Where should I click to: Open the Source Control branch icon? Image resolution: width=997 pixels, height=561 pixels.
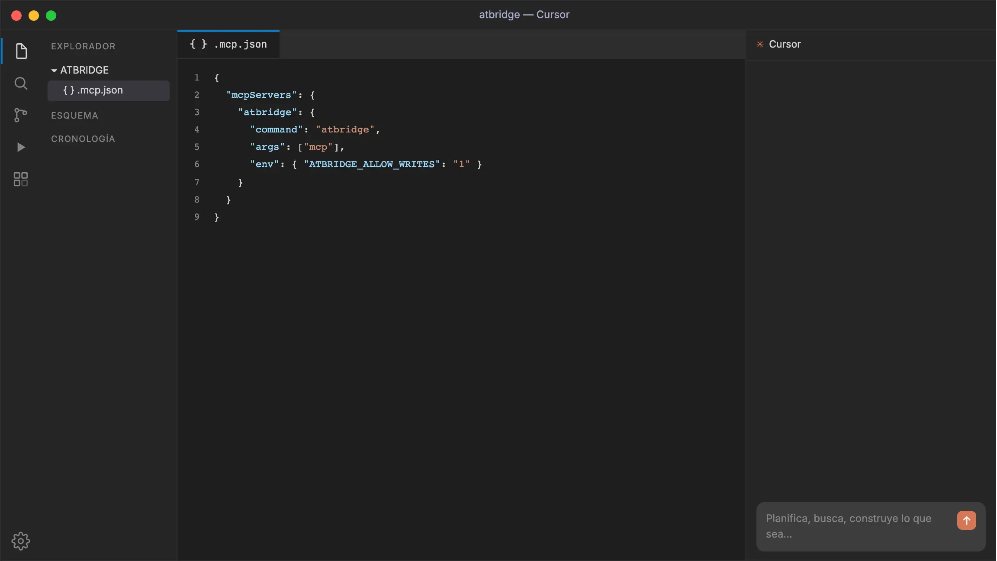coord(21,115)
